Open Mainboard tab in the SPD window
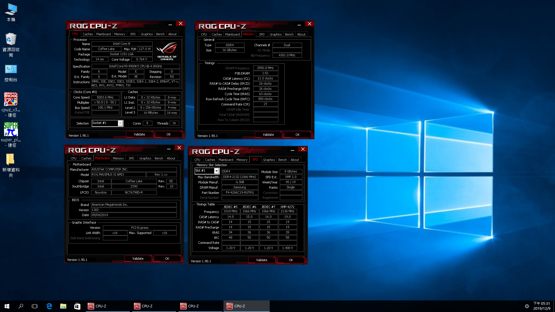 pyautogui.click(x=226, y=160)
